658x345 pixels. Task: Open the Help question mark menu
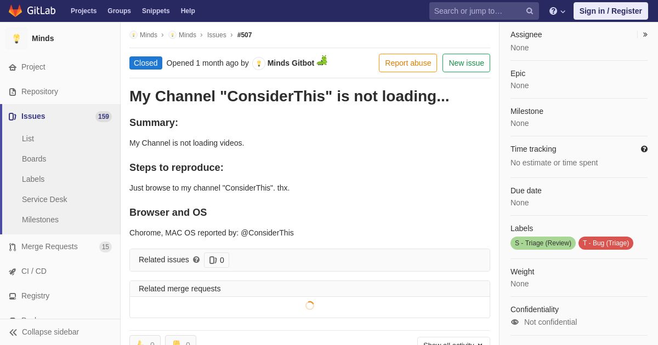coord(557,11)
